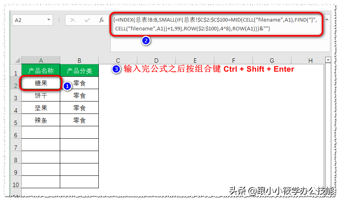Select the 零食 cell beside 糖果
Screen dimensions: 340x201
pyautogui.click(x=79, y=83)
